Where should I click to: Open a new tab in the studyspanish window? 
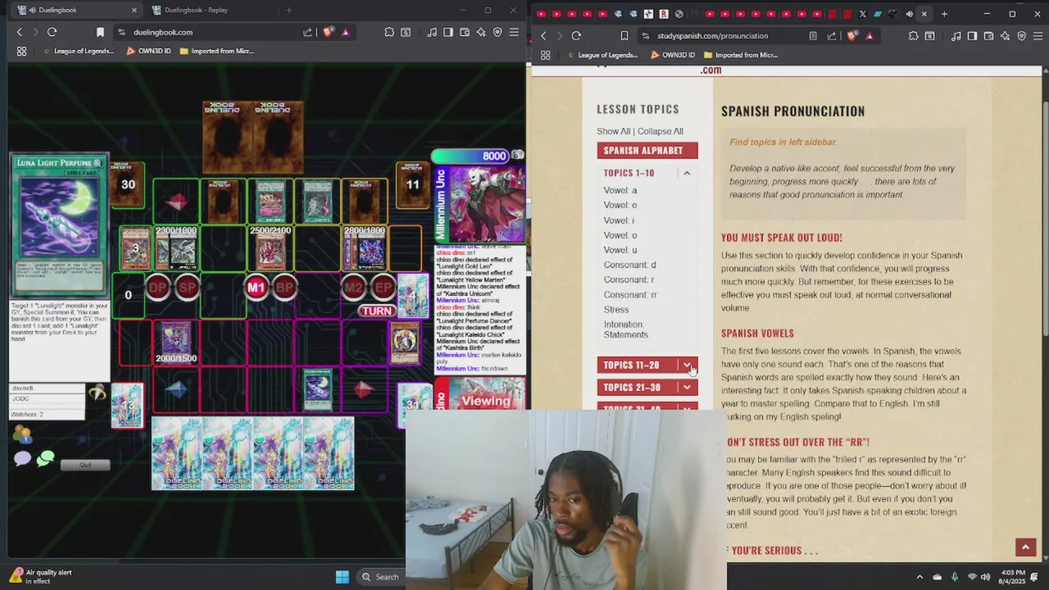944,14
